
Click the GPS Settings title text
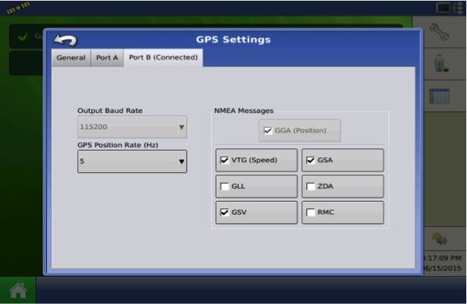[x=233, y=40]
